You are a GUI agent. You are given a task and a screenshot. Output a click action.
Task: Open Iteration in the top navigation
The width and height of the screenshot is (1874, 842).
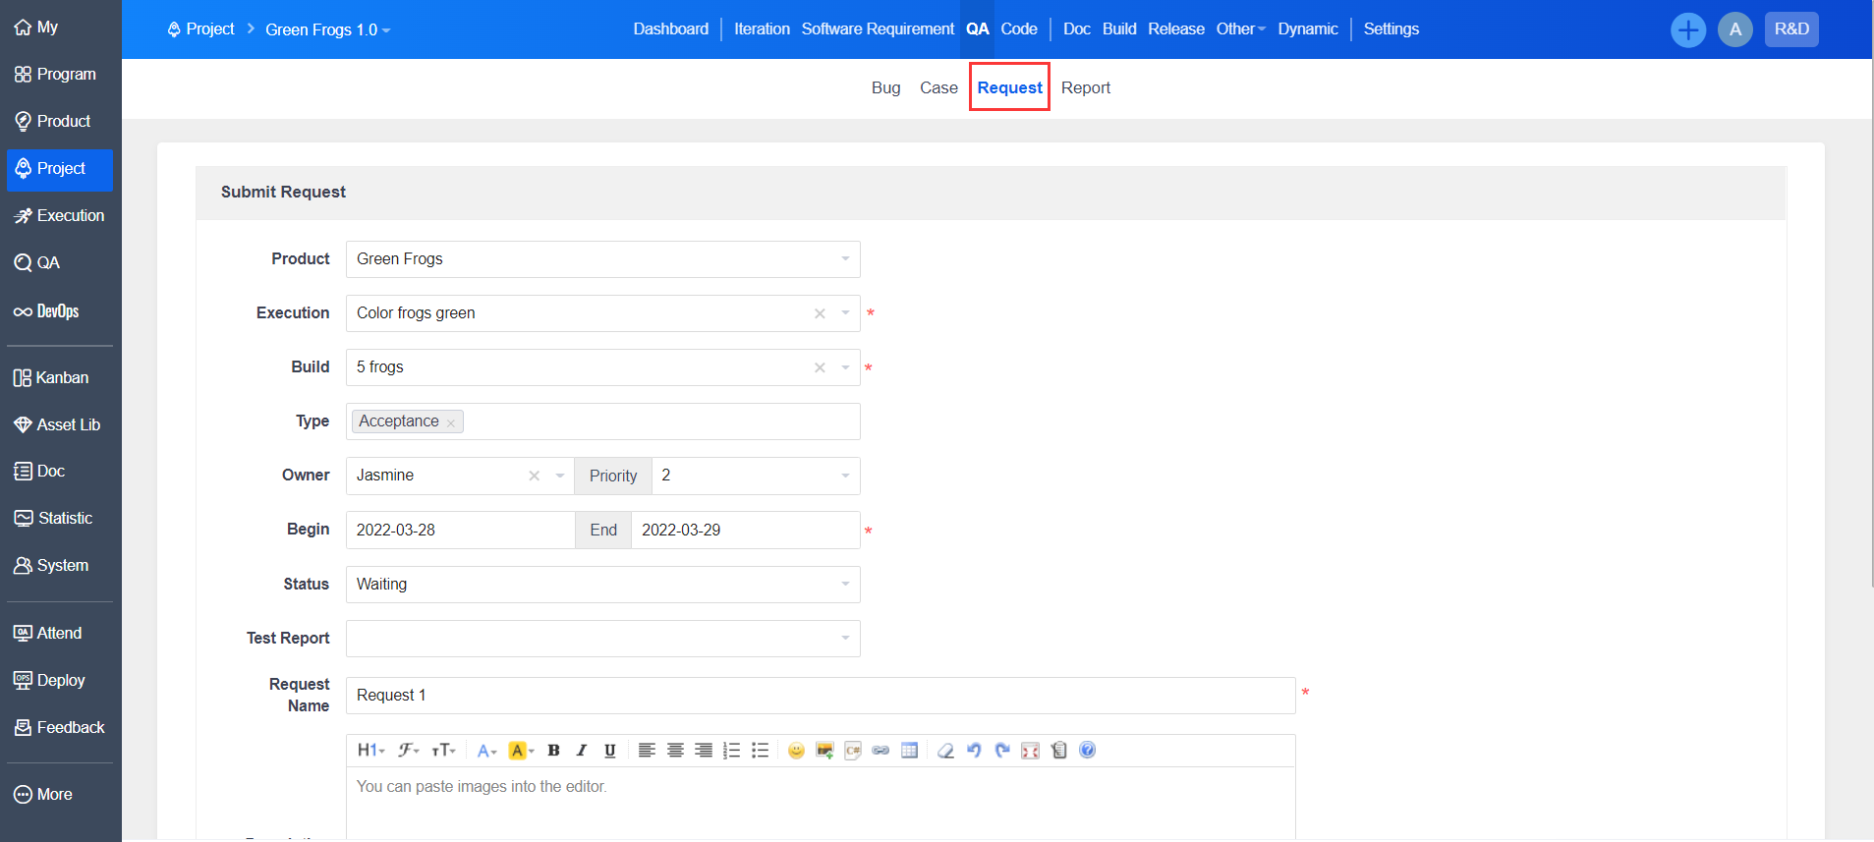762,29
